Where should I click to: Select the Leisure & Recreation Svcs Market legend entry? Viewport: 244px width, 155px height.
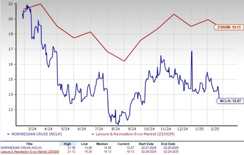coord(135,134)
